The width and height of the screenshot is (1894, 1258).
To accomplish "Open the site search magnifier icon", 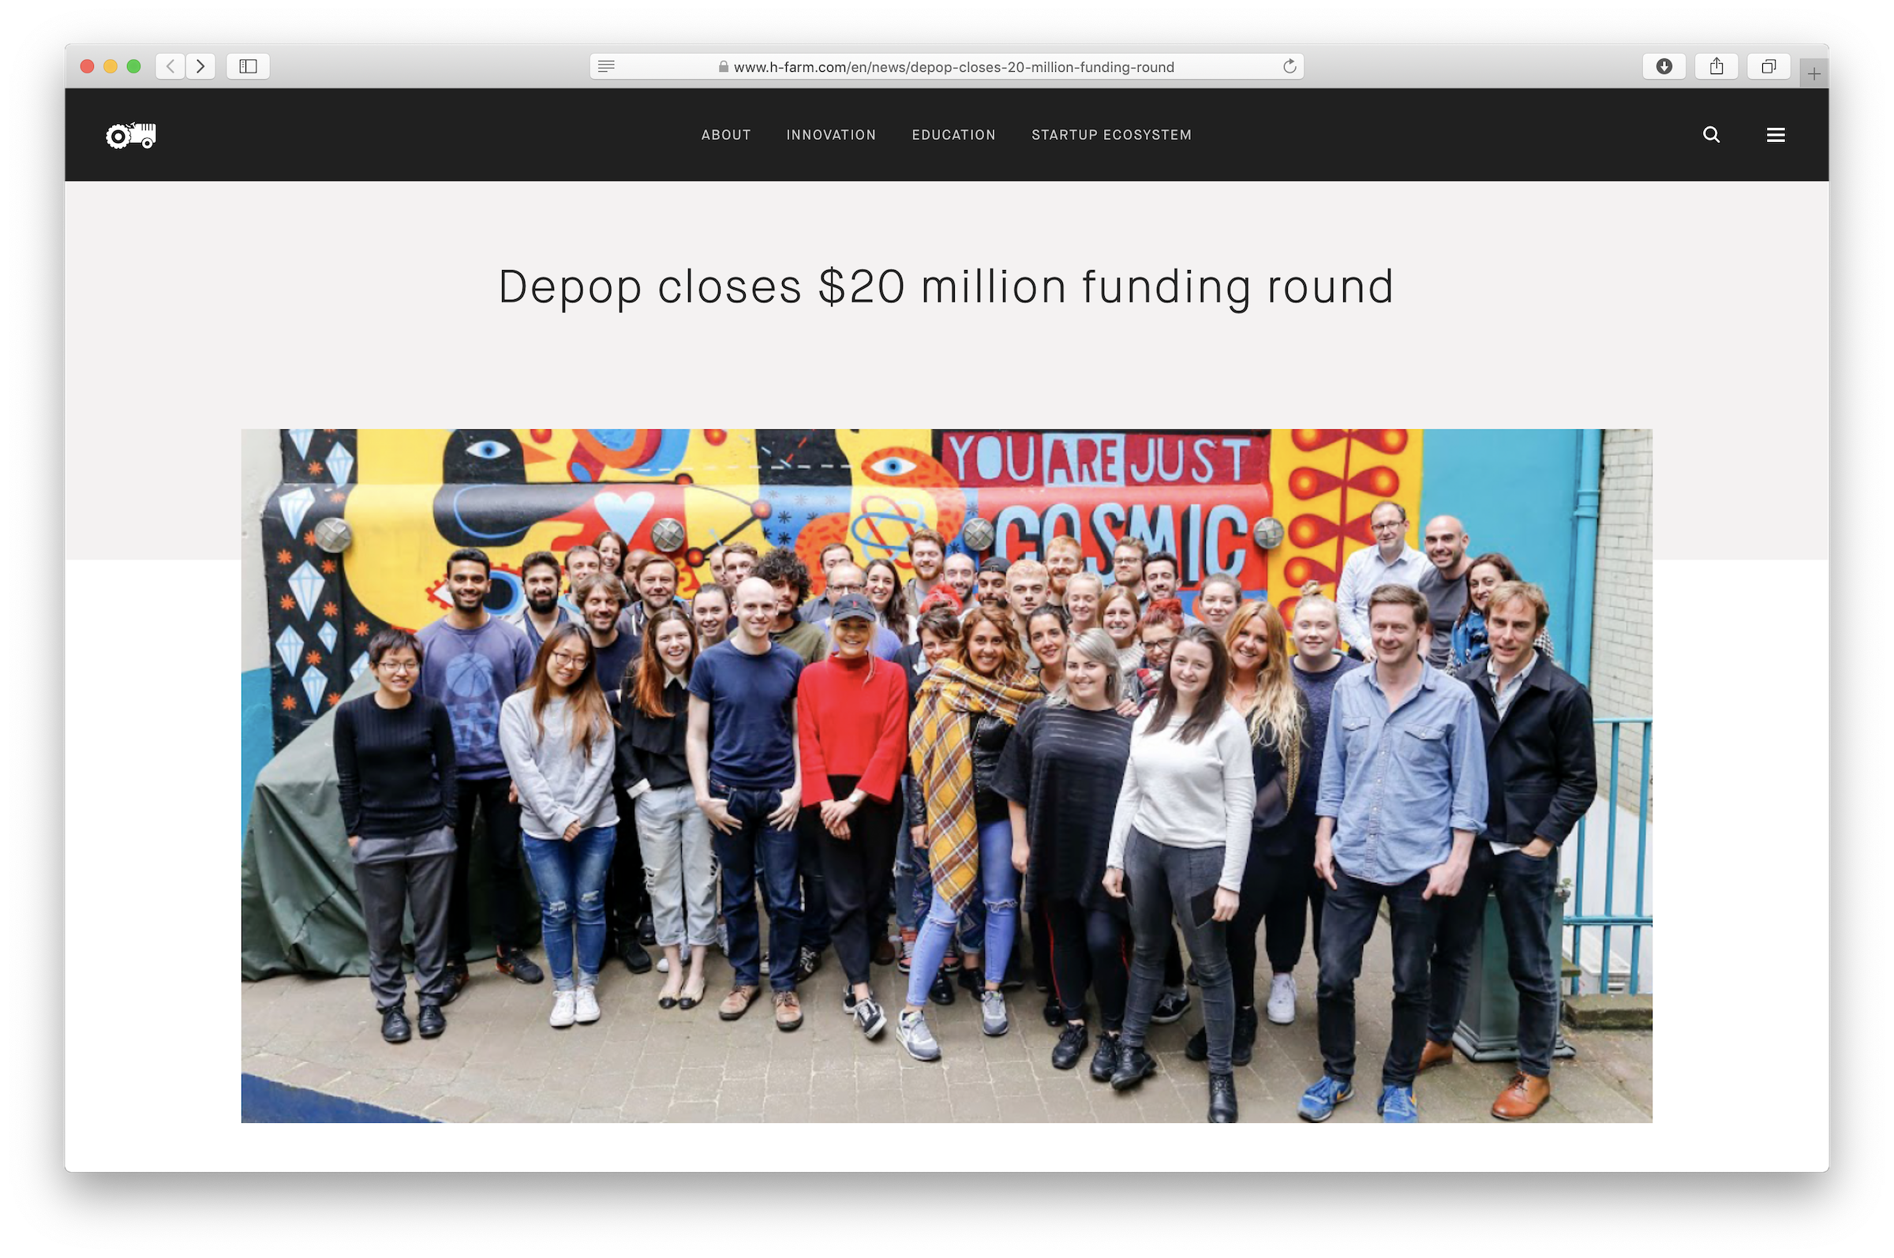I will point(1711,135).
